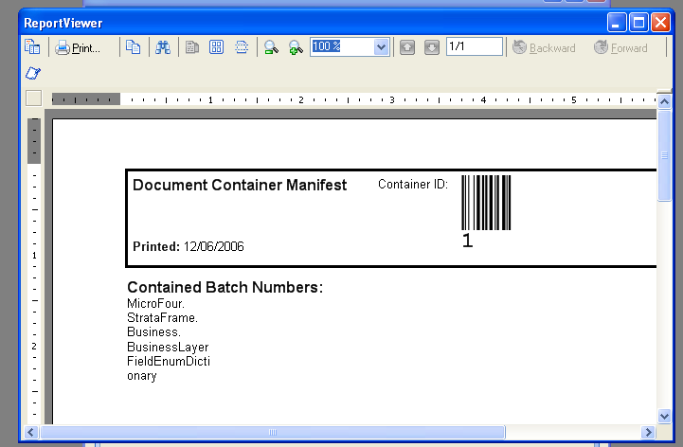
Task: Click the Zoom Out magnifier icon
Action: tap(271, 47)
